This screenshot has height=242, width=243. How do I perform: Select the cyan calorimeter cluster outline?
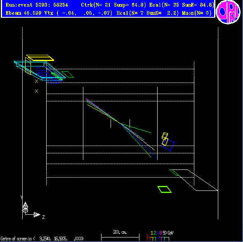pos(40,70)
